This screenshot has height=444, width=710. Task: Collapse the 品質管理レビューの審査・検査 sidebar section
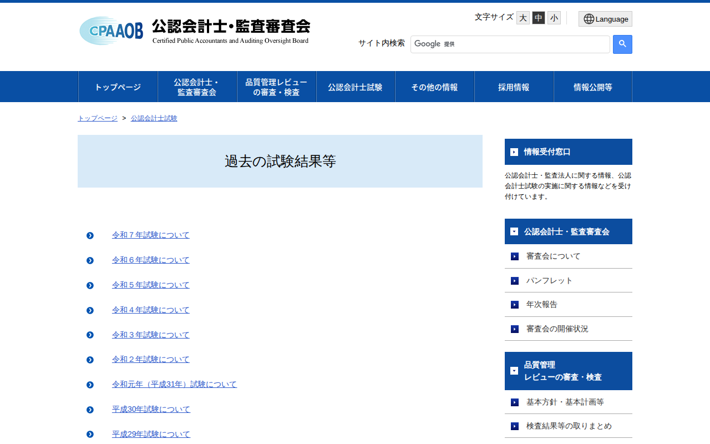pos(514,371)
